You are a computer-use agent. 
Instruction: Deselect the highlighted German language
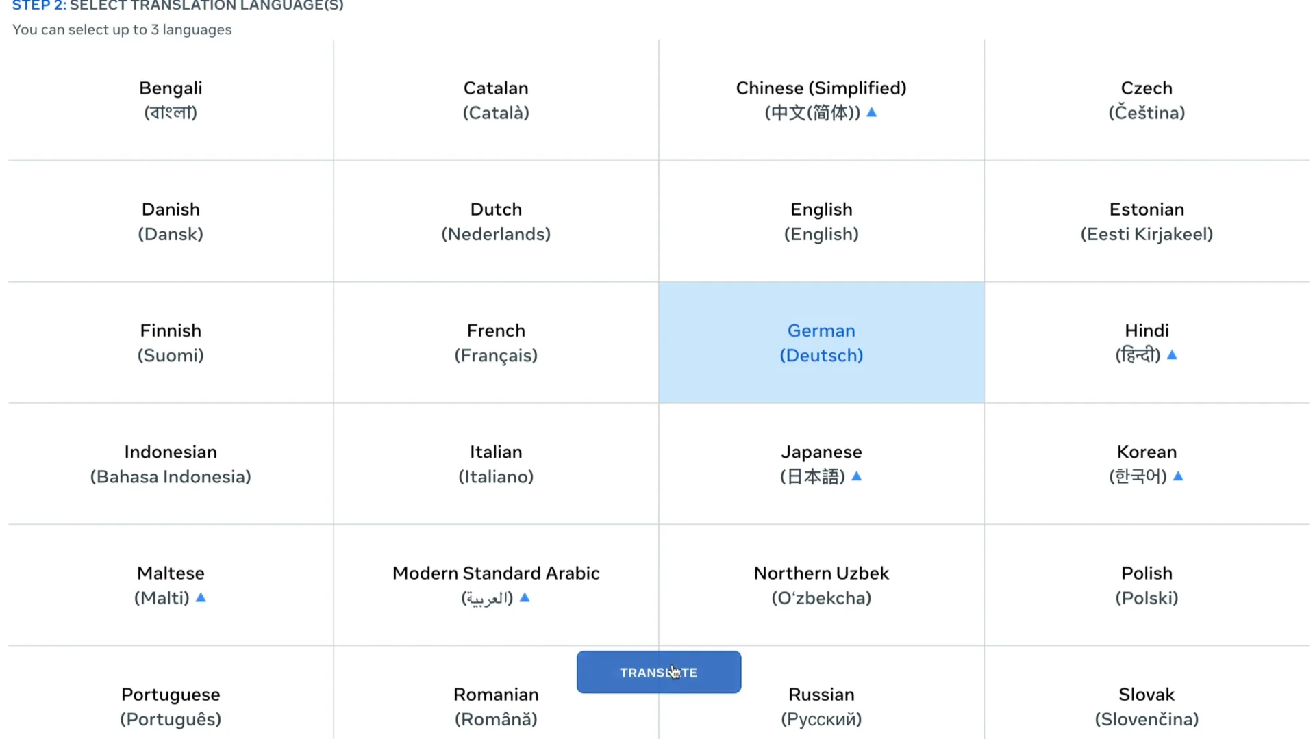(821, 342)
